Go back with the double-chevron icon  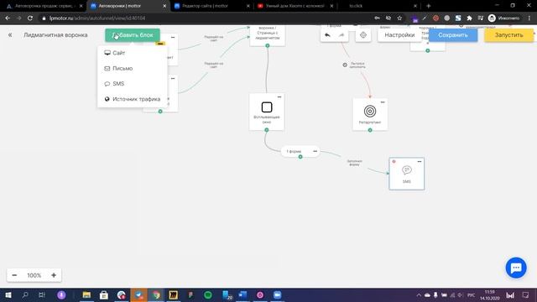[10, 35]
